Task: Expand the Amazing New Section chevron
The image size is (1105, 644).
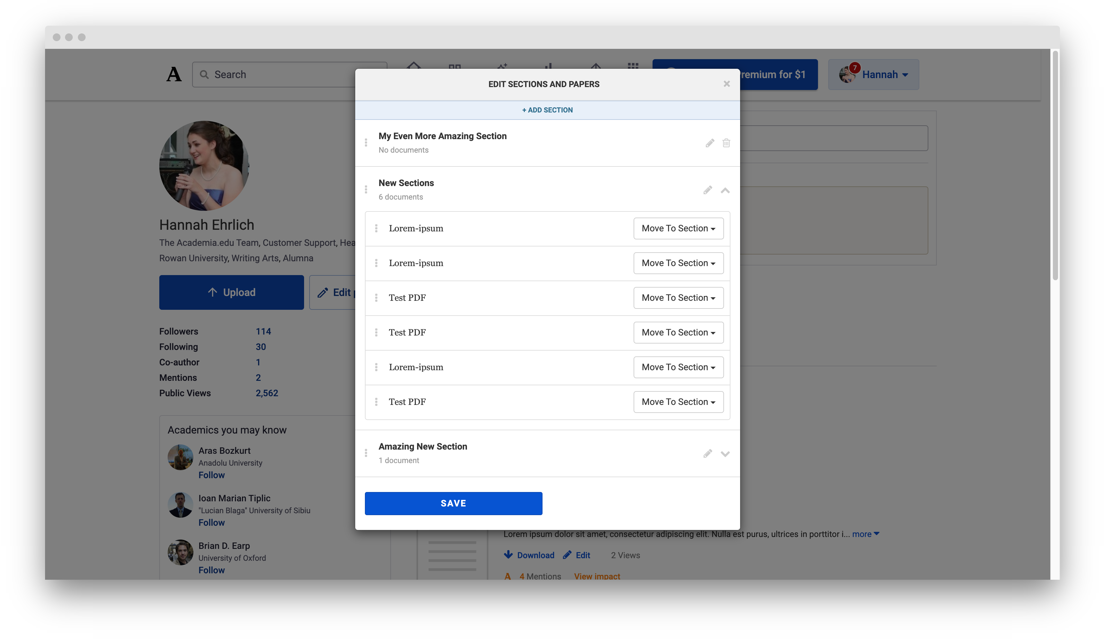Action: pos(725,454)
